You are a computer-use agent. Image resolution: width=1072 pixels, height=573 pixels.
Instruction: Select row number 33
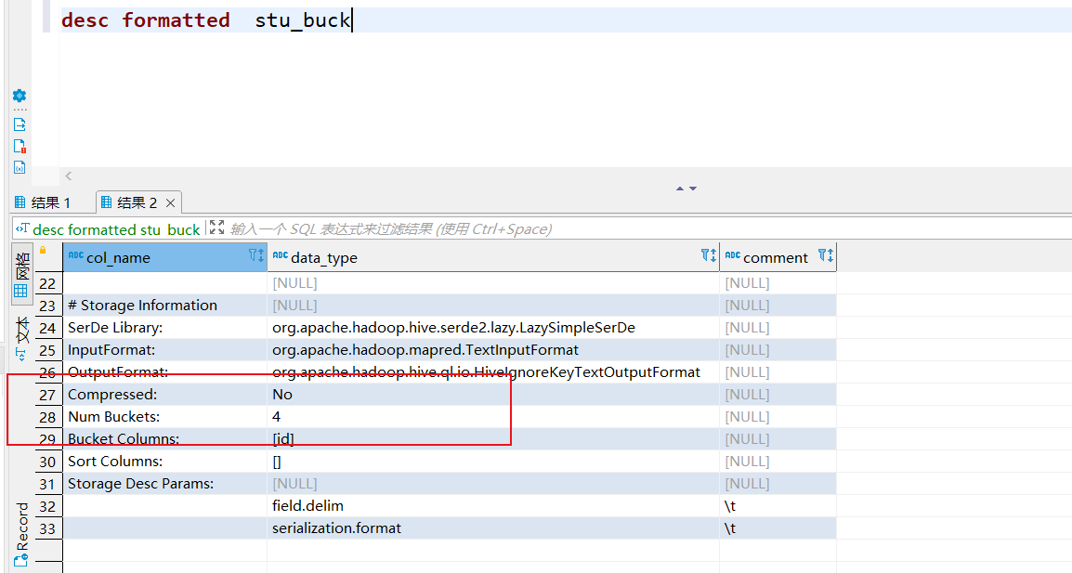tap(48, 527)
